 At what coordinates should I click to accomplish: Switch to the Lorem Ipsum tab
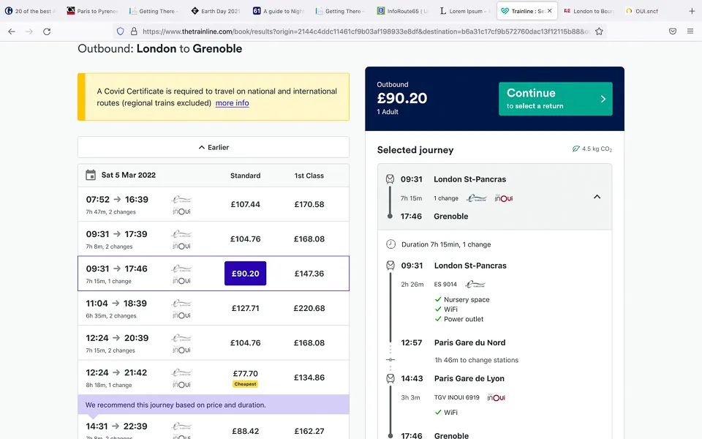(x=464, y=11)
